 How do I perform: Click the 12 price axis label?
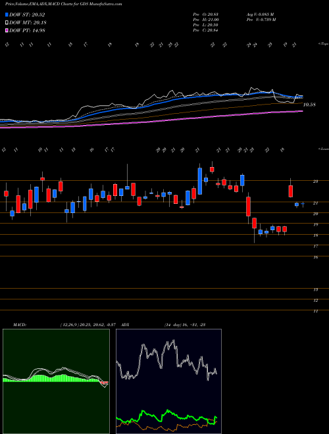pyautogui.click(x=315, y=301)
